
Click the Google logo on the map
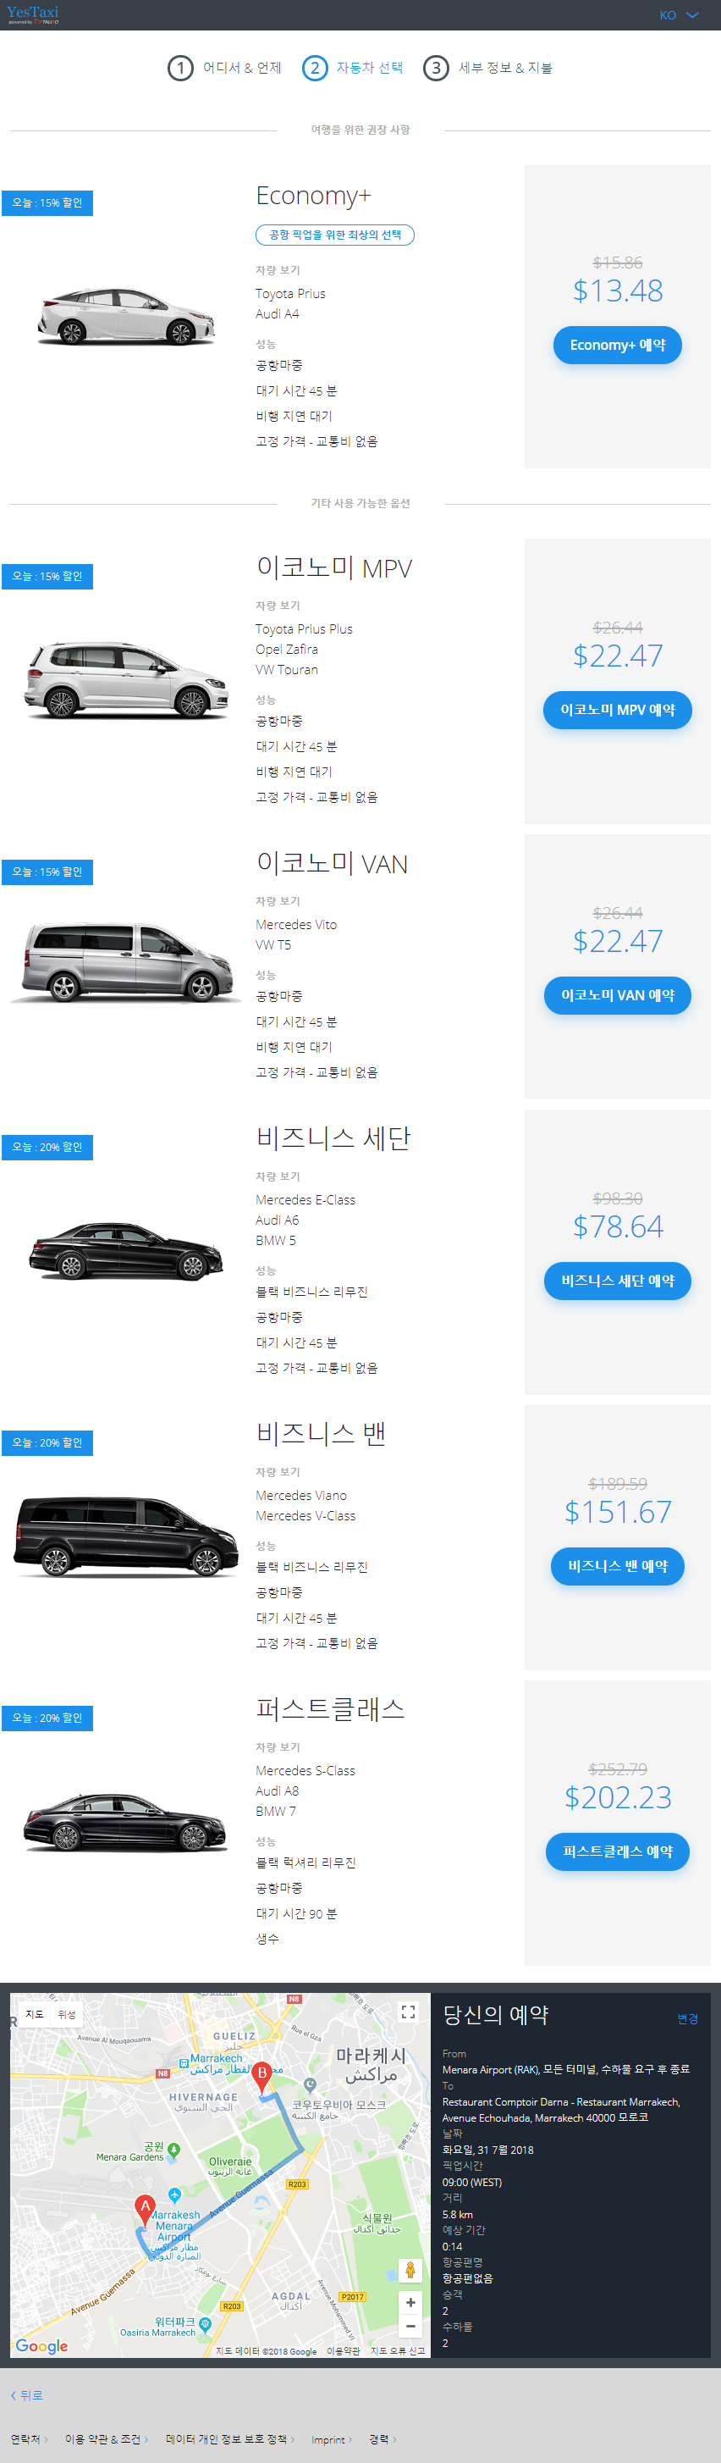pos(42,2345)
